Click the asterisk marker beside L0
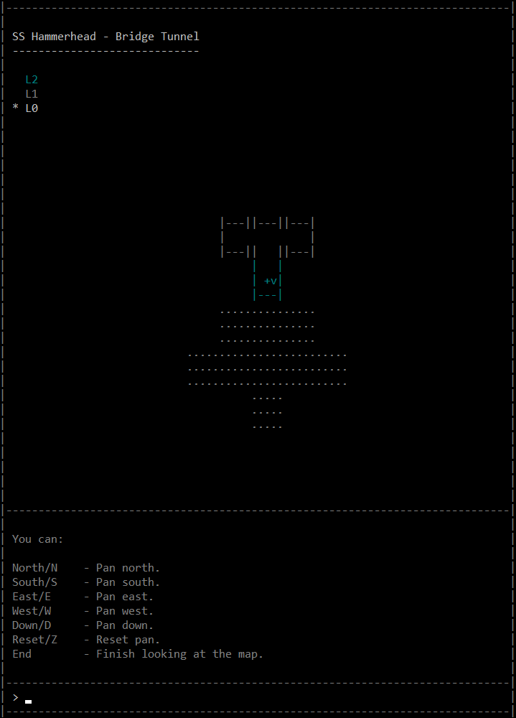 (15, 108)
